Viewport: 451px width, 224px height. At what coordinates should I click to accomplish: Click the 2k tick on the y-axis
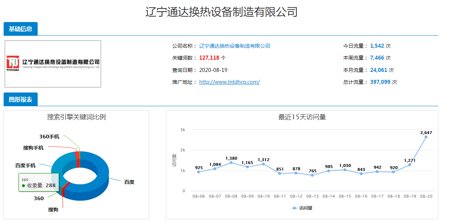tap(183, 150)
